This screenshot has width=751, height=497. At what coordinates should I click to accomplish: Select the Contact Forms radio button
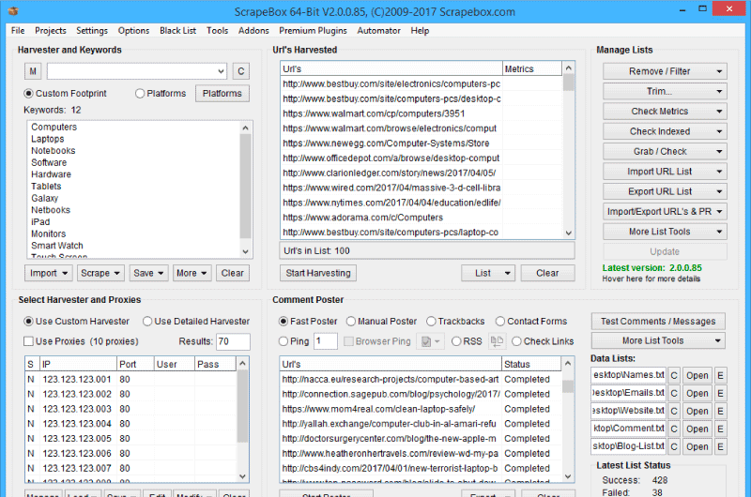(500, 322)
